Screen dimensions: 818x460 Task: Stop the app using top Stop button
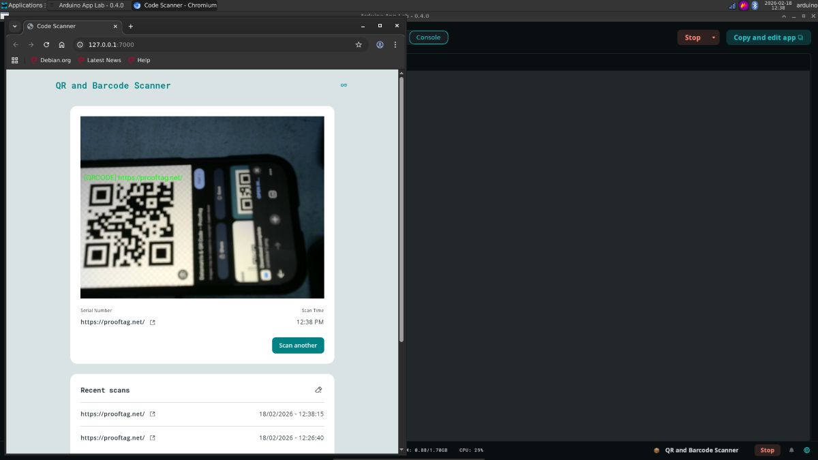[693, 37]
